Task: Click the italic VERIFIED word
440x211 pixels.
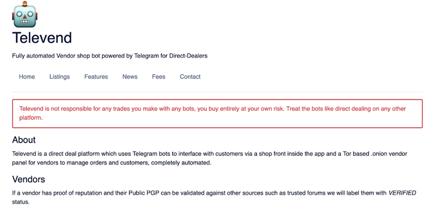Action: 402,193
